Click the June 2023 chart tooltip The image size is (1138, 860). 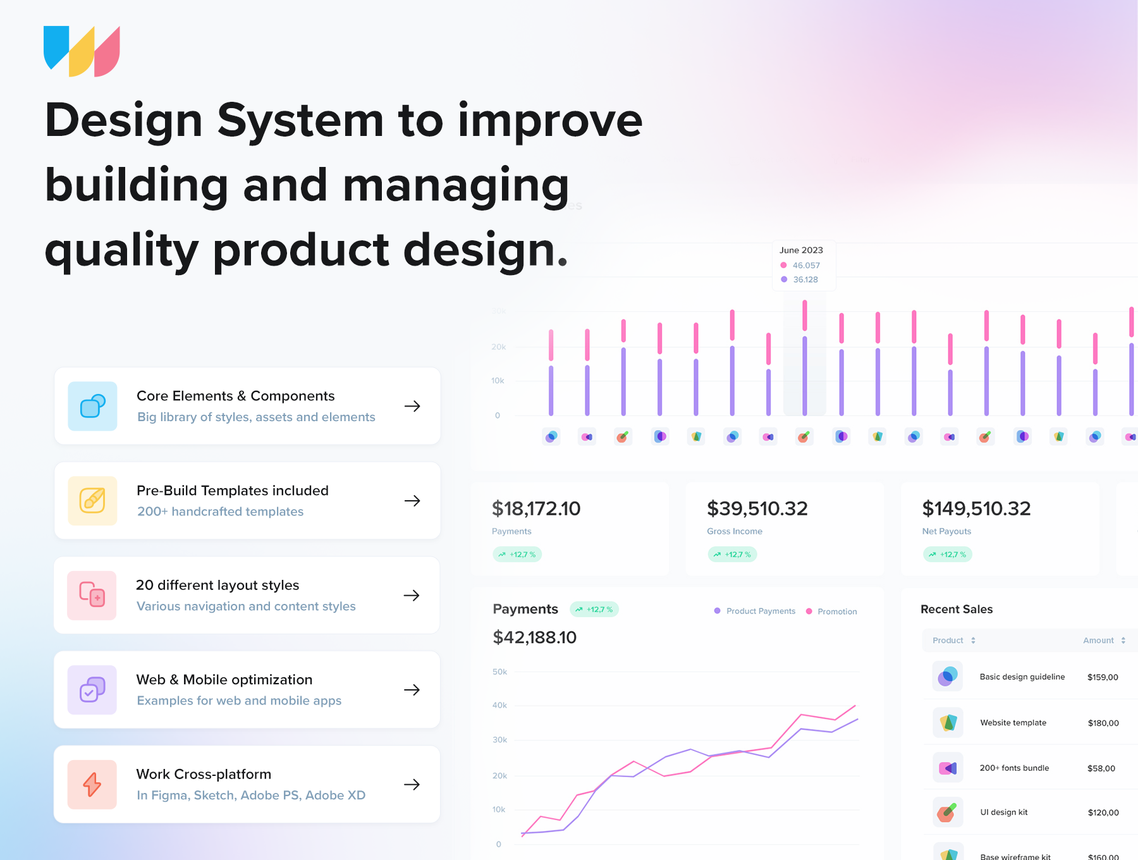(x=804, y=265)
